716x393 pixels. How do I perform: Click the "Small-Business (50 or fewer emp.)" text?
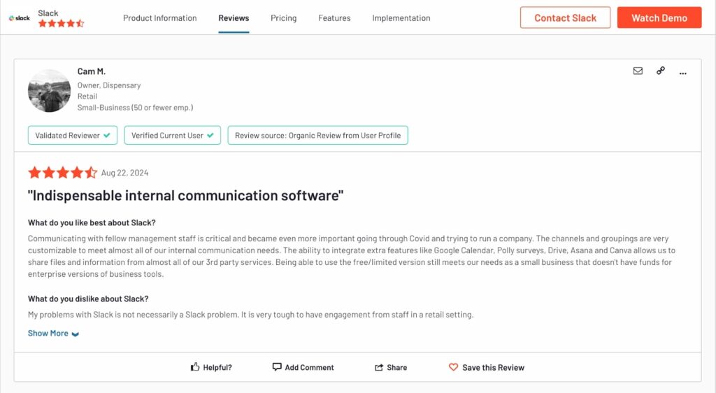click(x=135, y=108)
